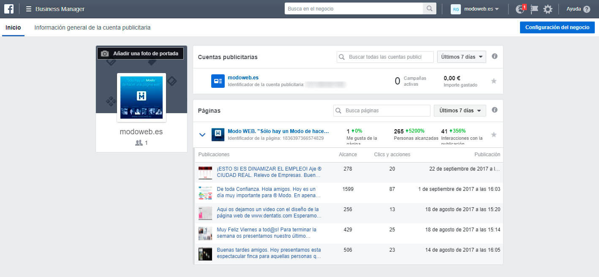
Task: Click the Ayuda help question mark icon
Action: pyautogui.click(x=587, y=9)
